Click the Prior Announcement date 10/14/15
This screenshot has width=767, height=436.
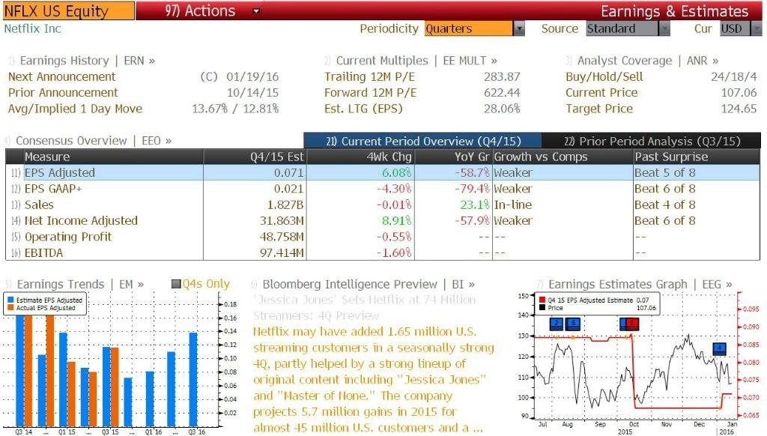pos(252,92)
